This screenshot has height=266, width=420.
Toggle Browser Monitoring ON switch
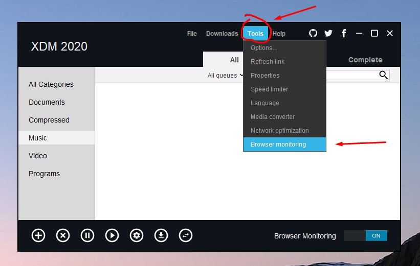pos(365,235)
